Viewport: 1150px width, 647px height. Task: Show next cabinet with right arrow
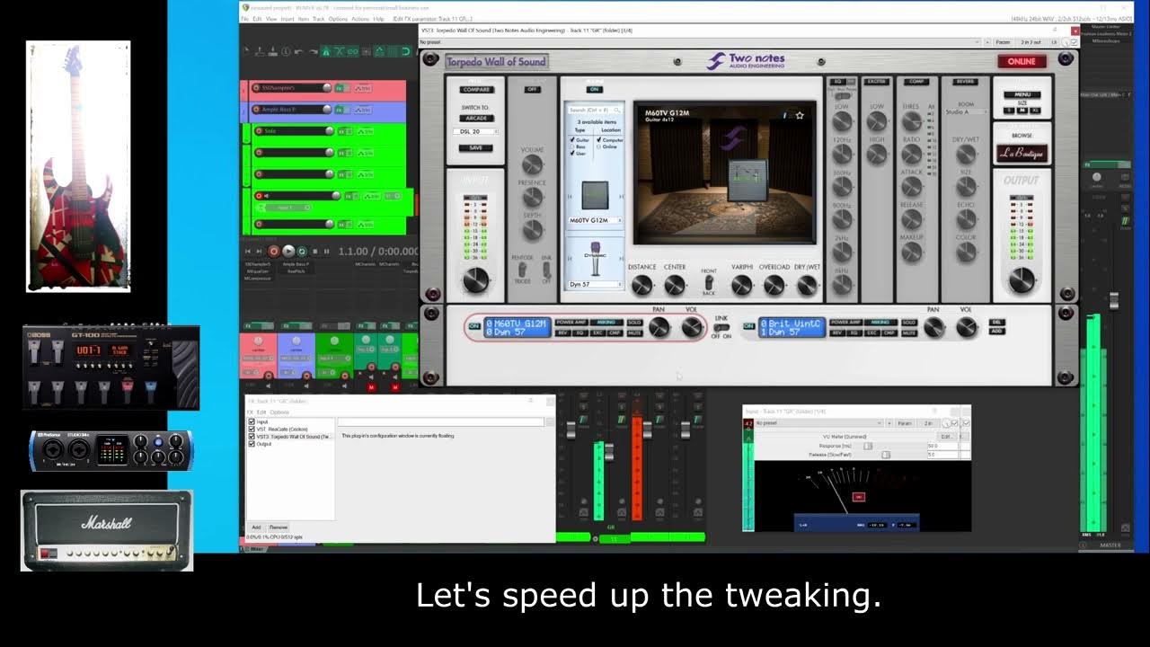point(620,196)
